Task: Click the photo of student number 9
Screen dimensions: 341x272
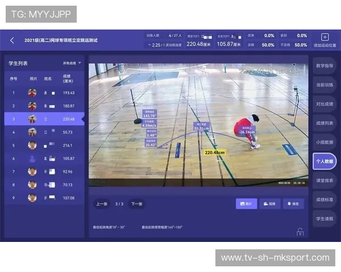Action: tap(32, 198)
